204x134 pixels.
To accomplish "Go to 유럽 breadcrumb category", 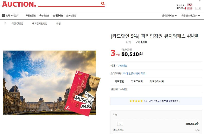I will pyautogui.click(x=58, y=24).
